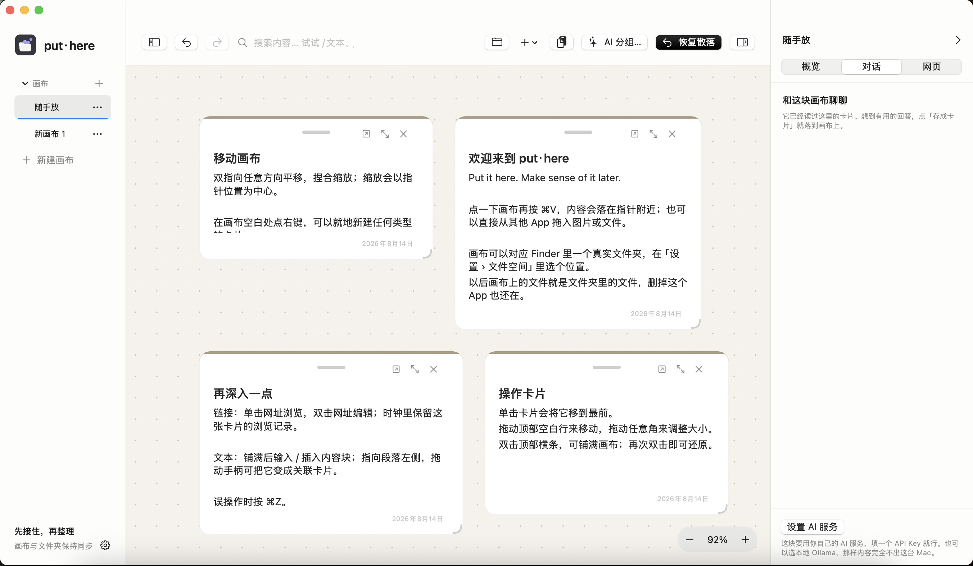
Task: Click the 欢迎来到 put·here title
Action: pos(519,158)
